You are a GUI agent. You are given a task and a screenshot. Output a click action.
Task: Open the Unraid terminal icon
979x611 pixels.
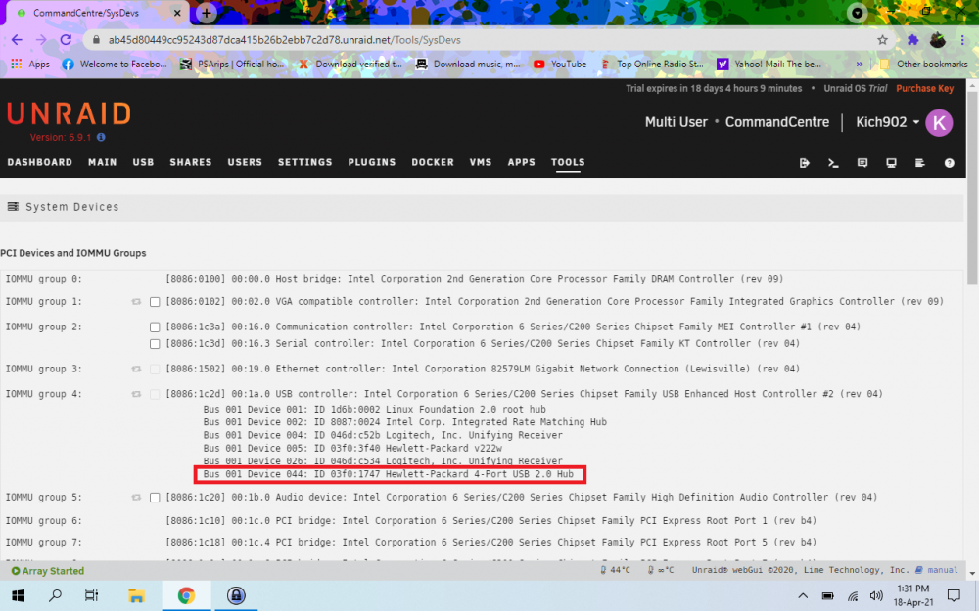pyautogui.click(x=833, y=162)
